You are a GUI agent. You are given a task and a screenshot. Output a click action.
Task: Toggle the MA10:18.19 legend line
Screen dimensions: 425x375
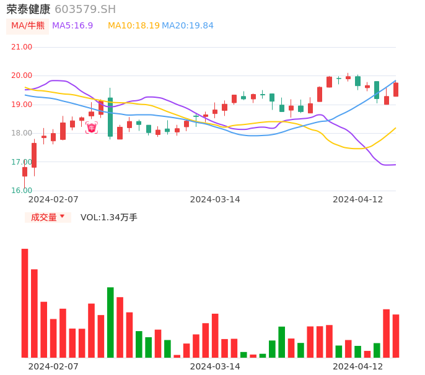pyautogui.click(x=134, y=26)
